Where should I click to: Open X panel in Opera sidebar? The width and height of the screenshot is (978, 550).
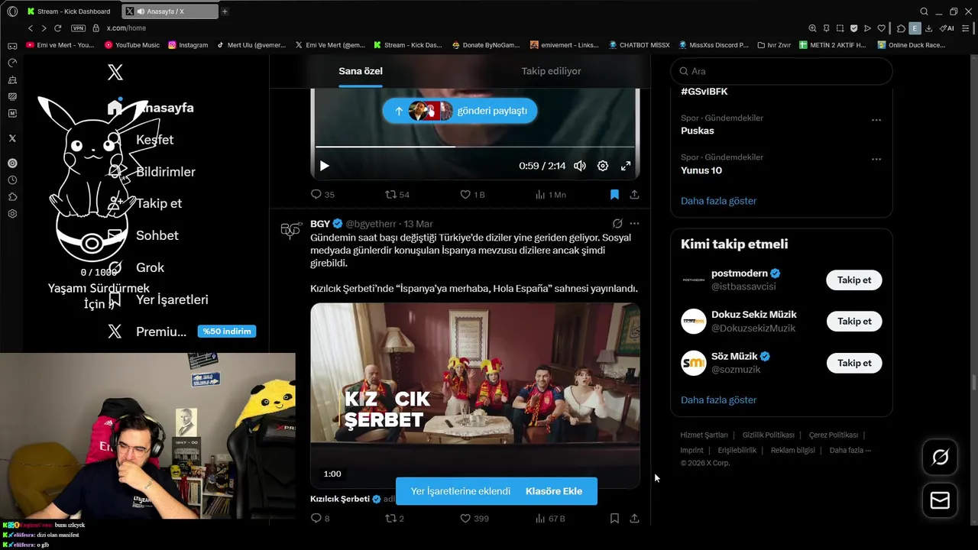pos(12,138)
